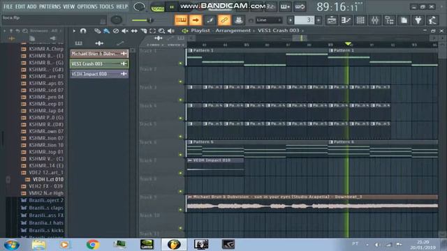This screenshot has width=447, height=251.
Task: Show automation clips tab in picker panel
Action: tap(120, 43)
